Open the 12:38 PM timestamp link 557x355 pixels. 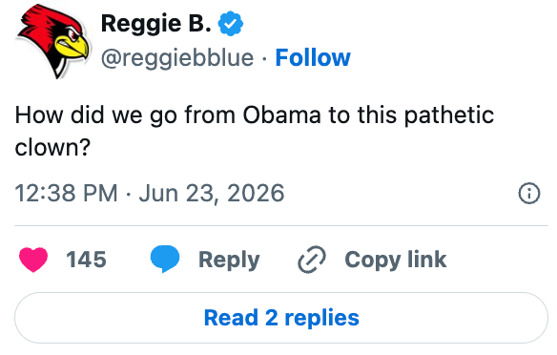66,194
